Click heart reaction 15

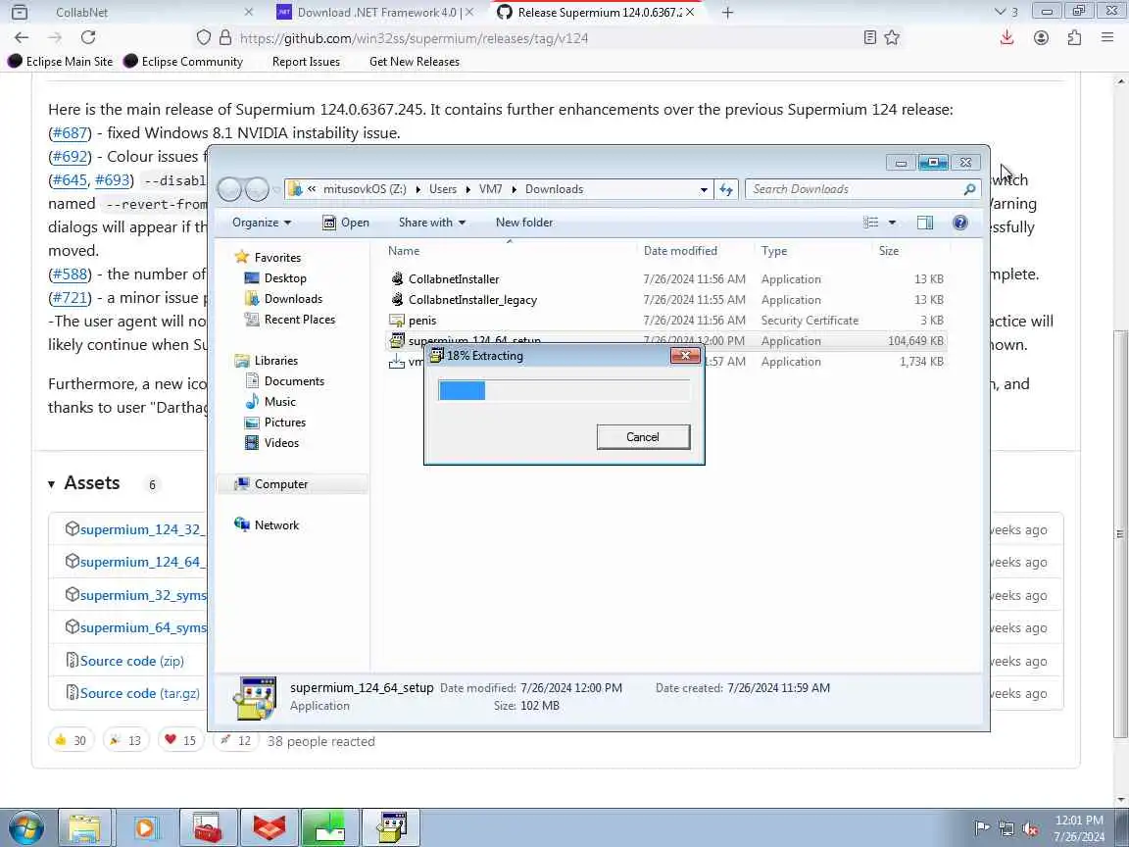pyautogui.click(x=180, y=740)
